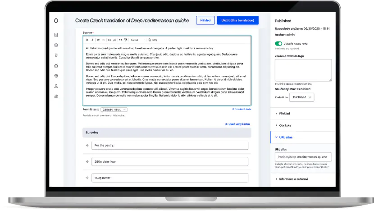The height and width of the screenshot is (211, 374).
Task: Open the Změnit na Published dropdown
Action: [x=302, y=97]
